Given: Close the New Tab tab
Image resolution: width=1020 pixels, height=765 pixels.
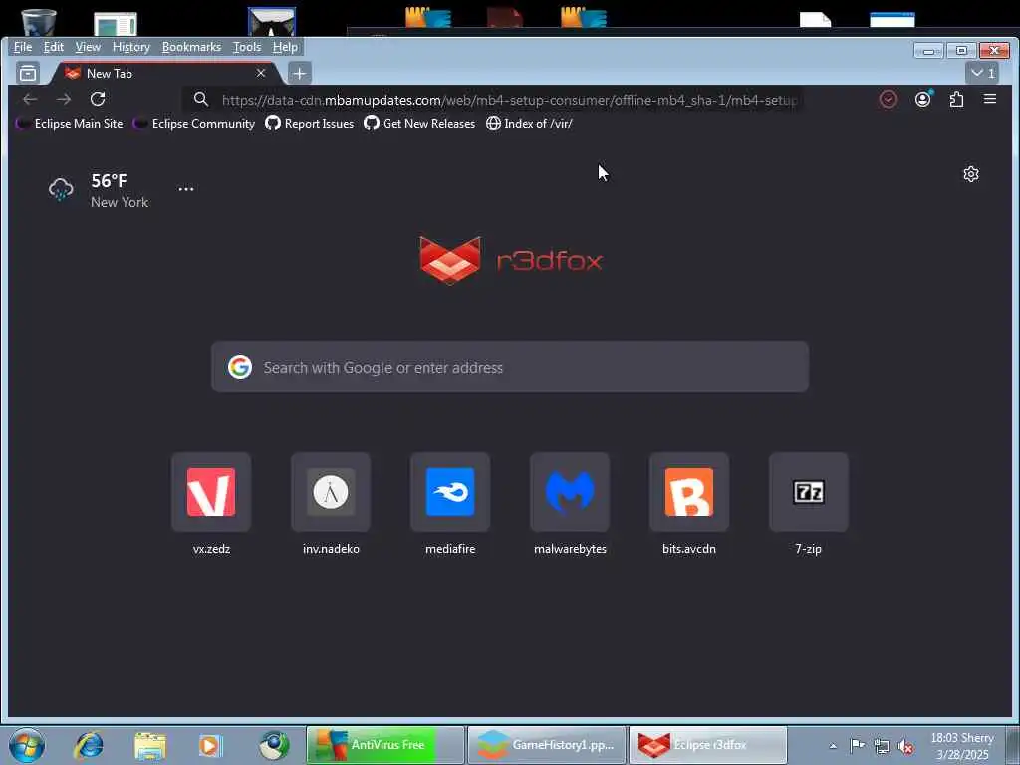Looking at the screenshot, I should (261, 73).
